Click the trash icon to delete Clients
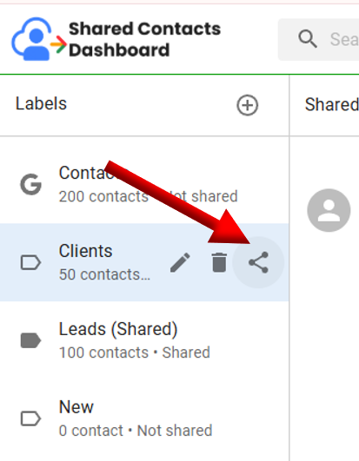 [x=219, y=262]
